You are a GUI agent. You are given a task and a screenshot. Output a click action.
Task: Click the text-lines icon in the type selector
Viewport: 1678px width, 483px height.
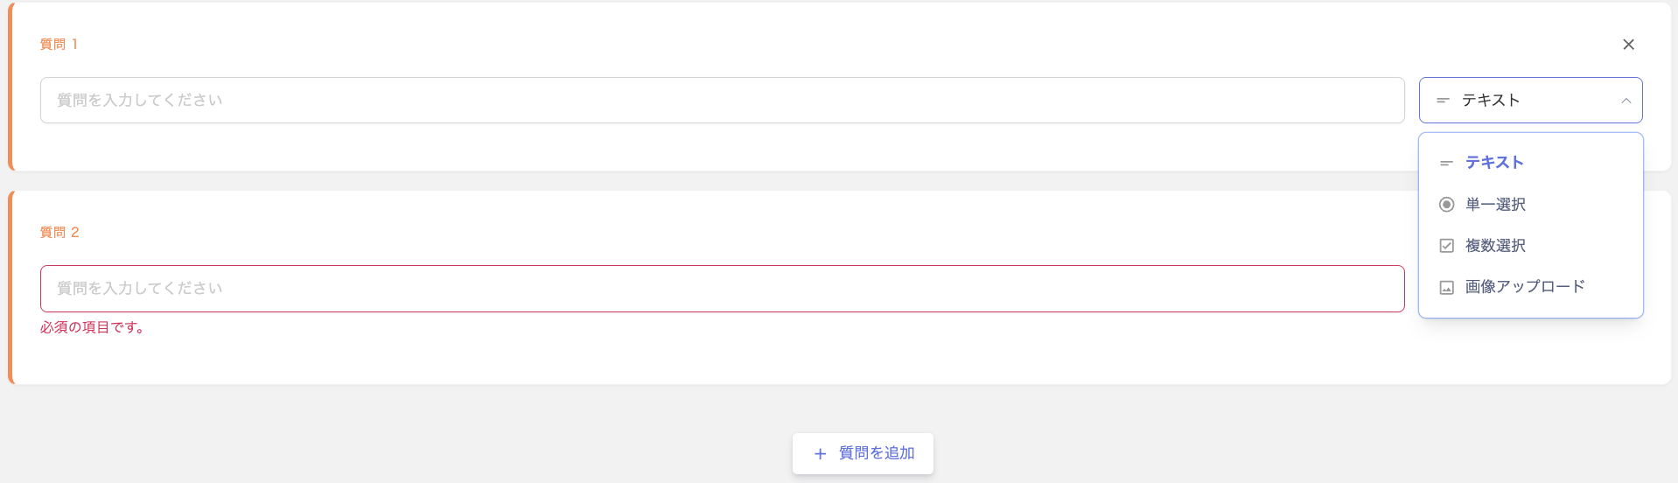click(x=1443, y=101)
